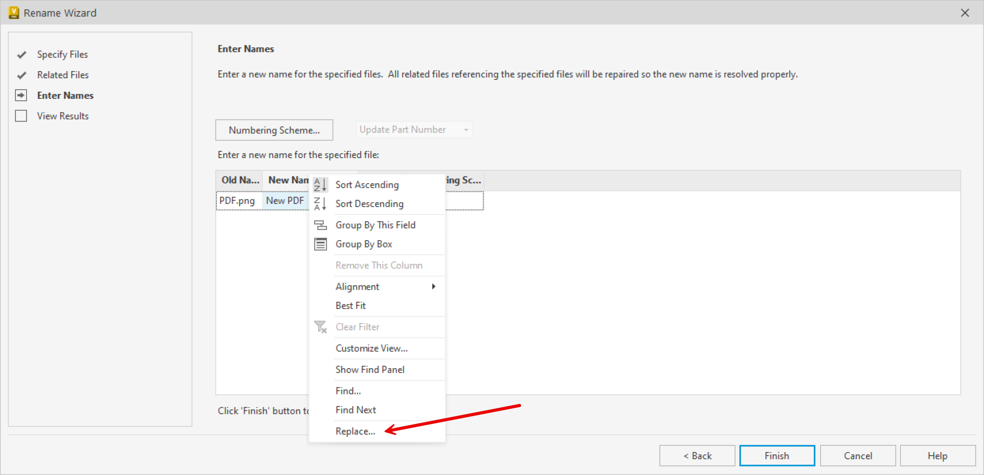Viewport: 984px width, 475px height.
Task: Click the View Results checkbox
Action: (x=22, y=115)
